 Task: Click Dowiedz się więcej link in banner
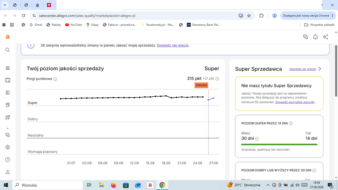point(173,45)
